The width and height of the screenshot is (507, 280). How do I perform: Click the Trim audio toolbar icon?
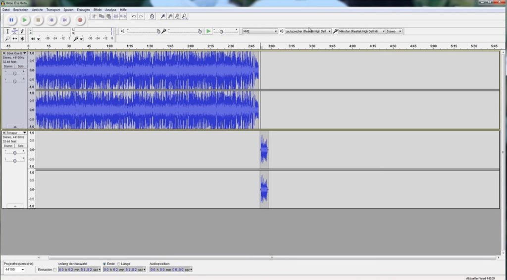coord(116,16)
